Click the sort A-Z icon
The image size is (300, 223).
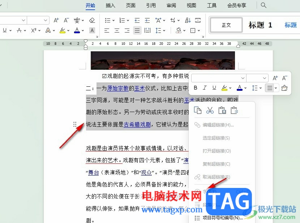(188, 20)
